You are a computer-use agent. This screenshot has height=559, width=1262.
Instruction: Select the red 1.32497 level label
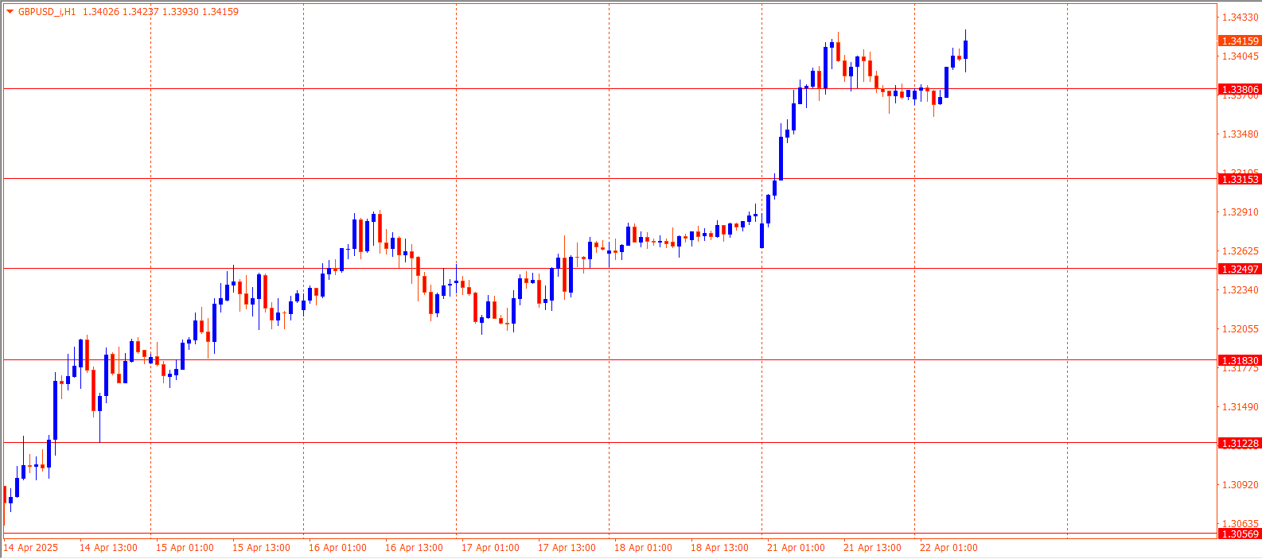click(x=1240, y=269)
